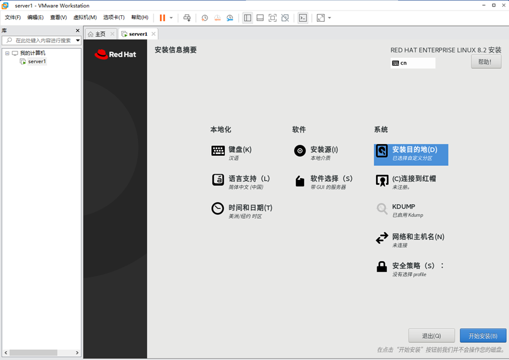Image resolution: width=509 pixels, height=360 pixels.
Task: Select server1 in the library tree
Action: click(37, 62)
